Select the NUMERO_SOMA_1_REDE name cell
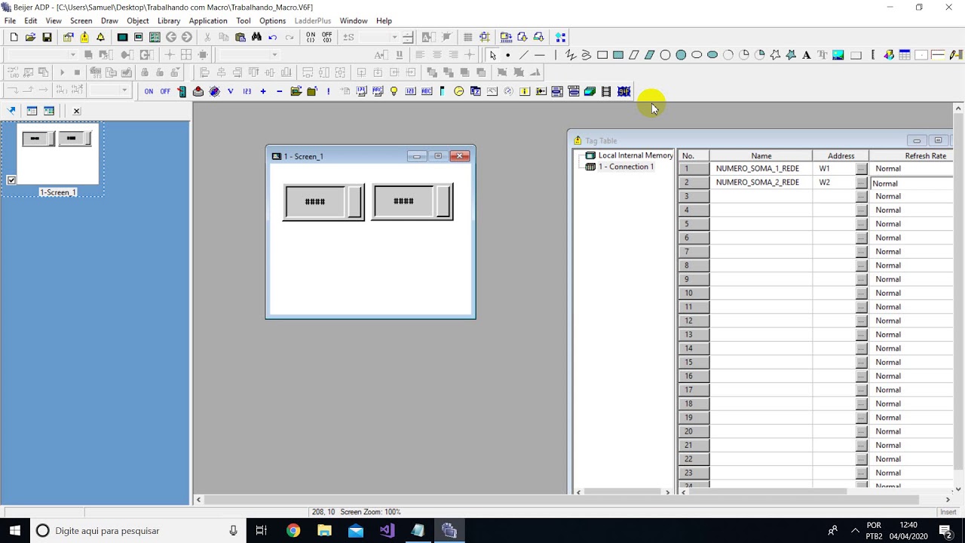Image resolution: width=965 pixels, height=543 pixels. (x=761, y=169)
